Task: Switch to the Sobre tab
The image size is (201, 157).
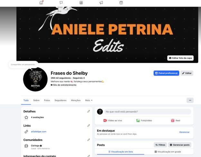Action: coord(36,100)
